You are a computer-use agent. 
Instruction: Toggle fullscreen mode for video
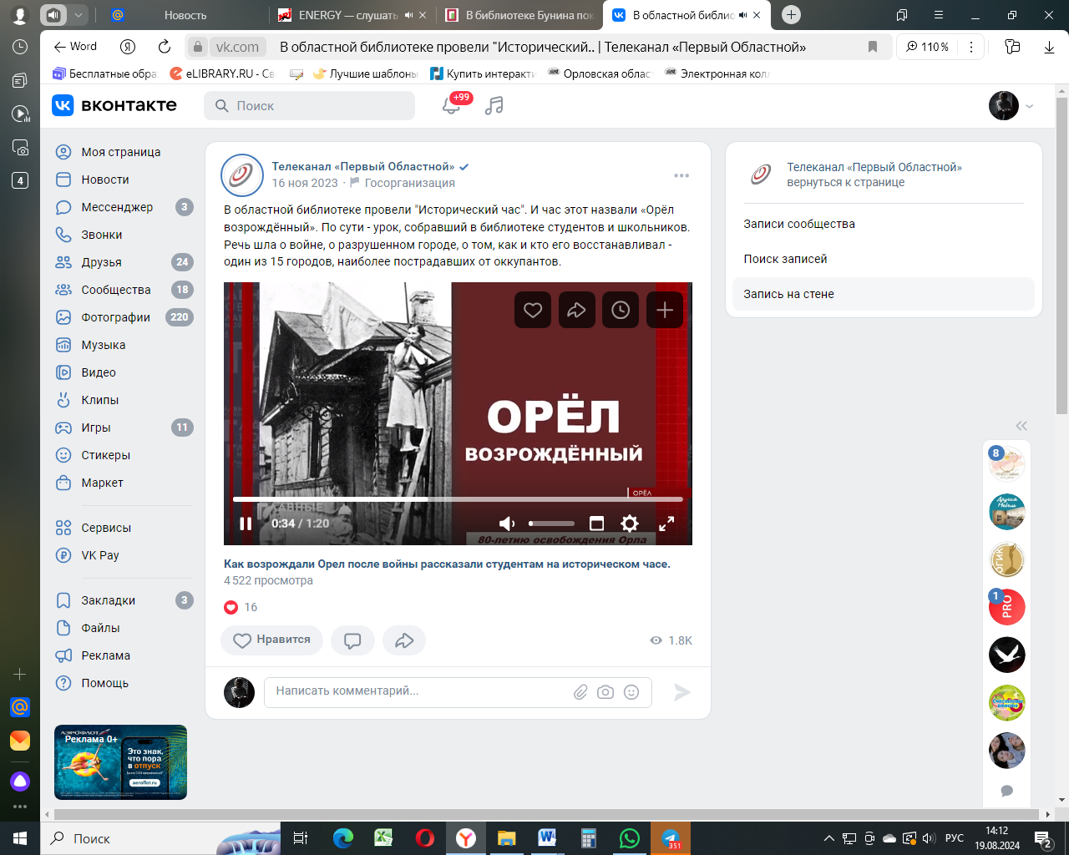tap(666, 524)
